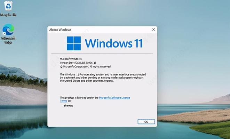Click the About Windows title text
Image resolution: width=230 pixels, height=139 pixels.
(60, 30)
